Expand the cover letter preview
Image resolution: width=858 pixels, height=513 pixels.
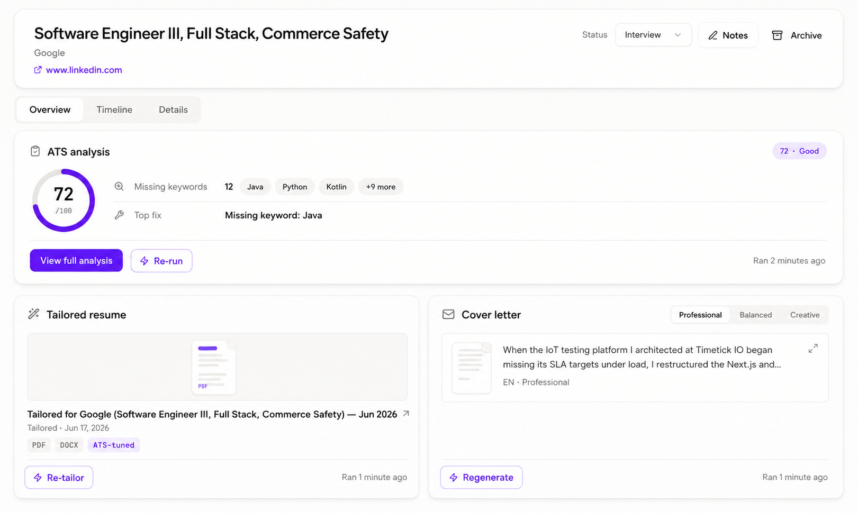coord(813,349)
